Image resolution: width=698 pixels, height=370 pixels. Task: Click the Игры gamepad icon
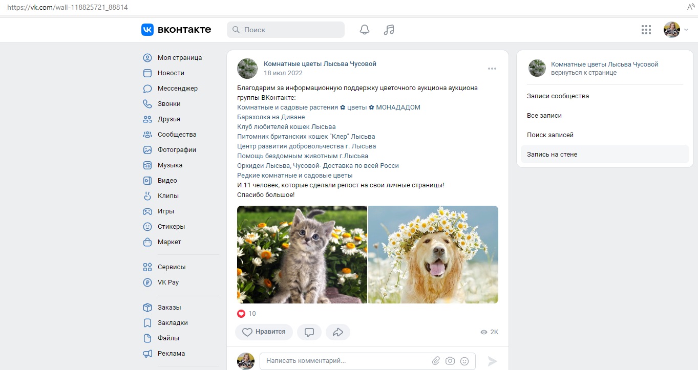click(x=147, y=211)
